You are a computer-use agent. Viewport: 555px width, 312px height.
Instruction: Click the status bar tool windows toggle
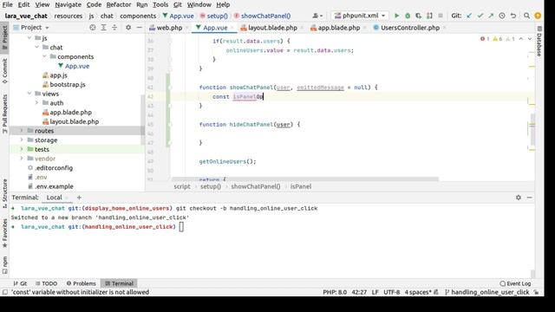[x=5, y=292]
